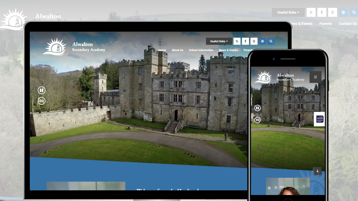Click Alwalton Secondary Academy text in the phone mockup
This screenshot has height=201, width=358.
point(290,77)
